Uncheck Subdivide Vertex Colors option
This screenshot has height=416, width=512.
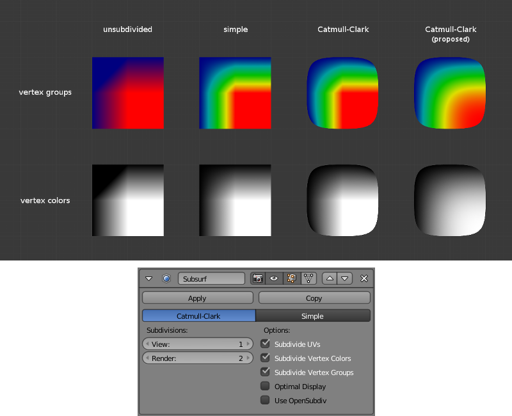[x=265, y=358]
